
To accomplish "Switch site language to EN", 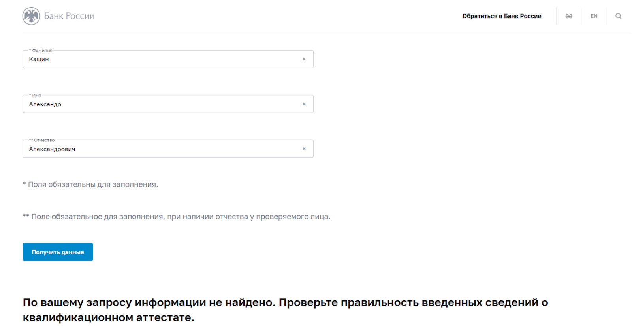I will 594,16.
